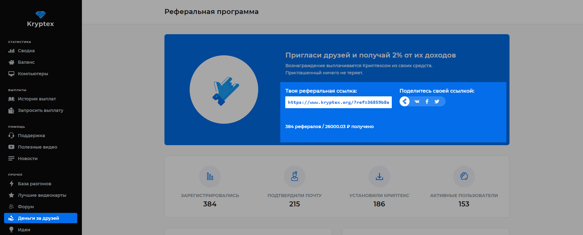583x235 pixels.
Task: Click the active users count 153
Action: (x=464, y=204)
